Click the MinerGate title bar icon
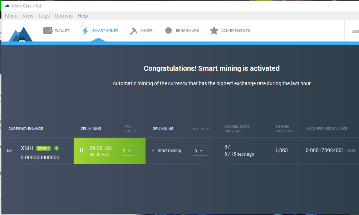 tap(7, 6)
